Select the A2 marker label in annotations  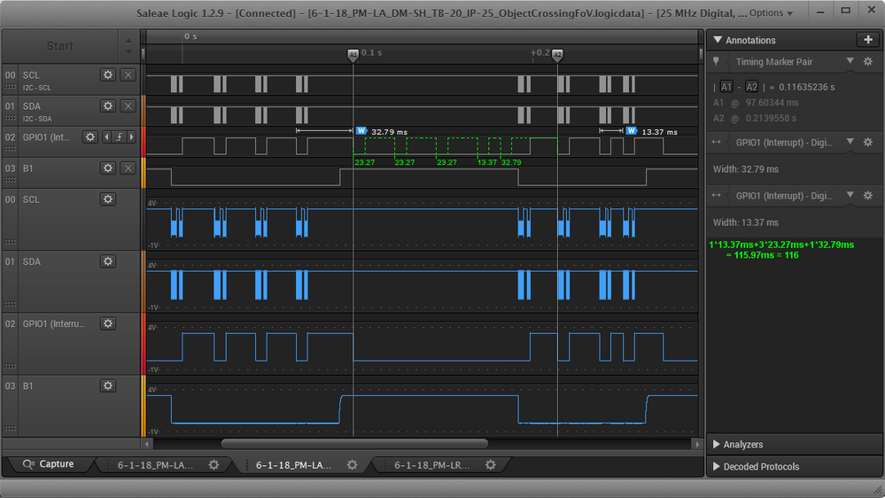(x=752, y=87)
